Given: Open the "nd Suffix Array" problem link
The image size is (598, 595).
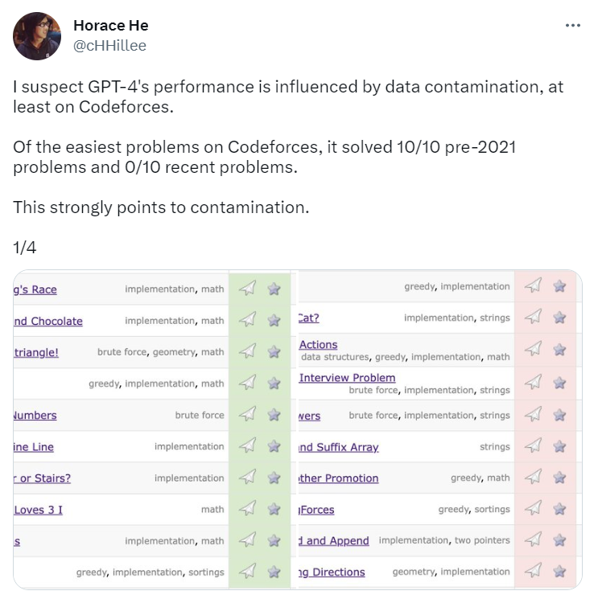Looking at the screenshot, I should tap(338, 447).
